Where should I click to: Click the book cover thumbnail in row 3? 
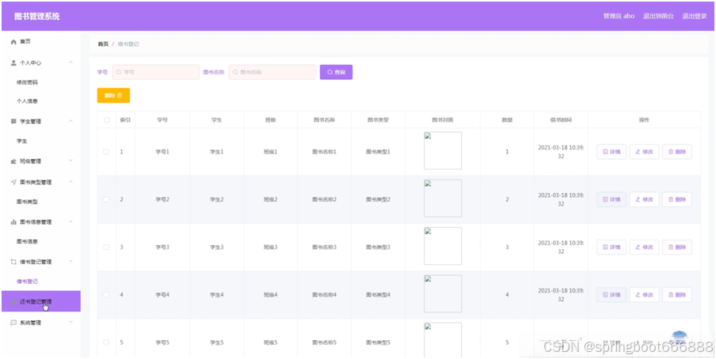point(443,246)
